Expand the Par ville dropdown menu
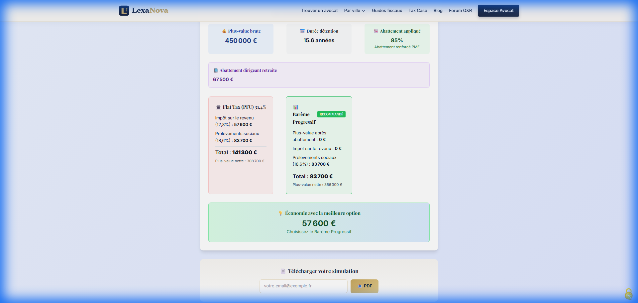This screenshot has height=303, width=638. (x=354, y=11)
